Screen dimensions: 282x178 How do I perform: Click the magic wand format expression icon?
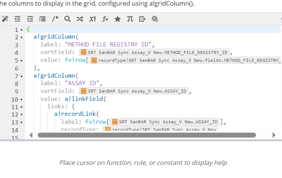[5, 19]
